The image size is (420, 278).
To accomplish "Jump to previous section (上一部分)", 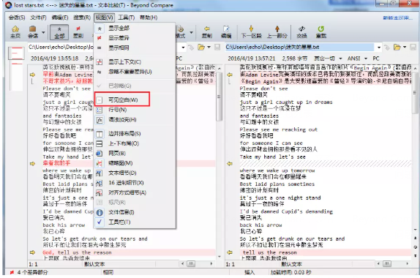I will [277, 32].
